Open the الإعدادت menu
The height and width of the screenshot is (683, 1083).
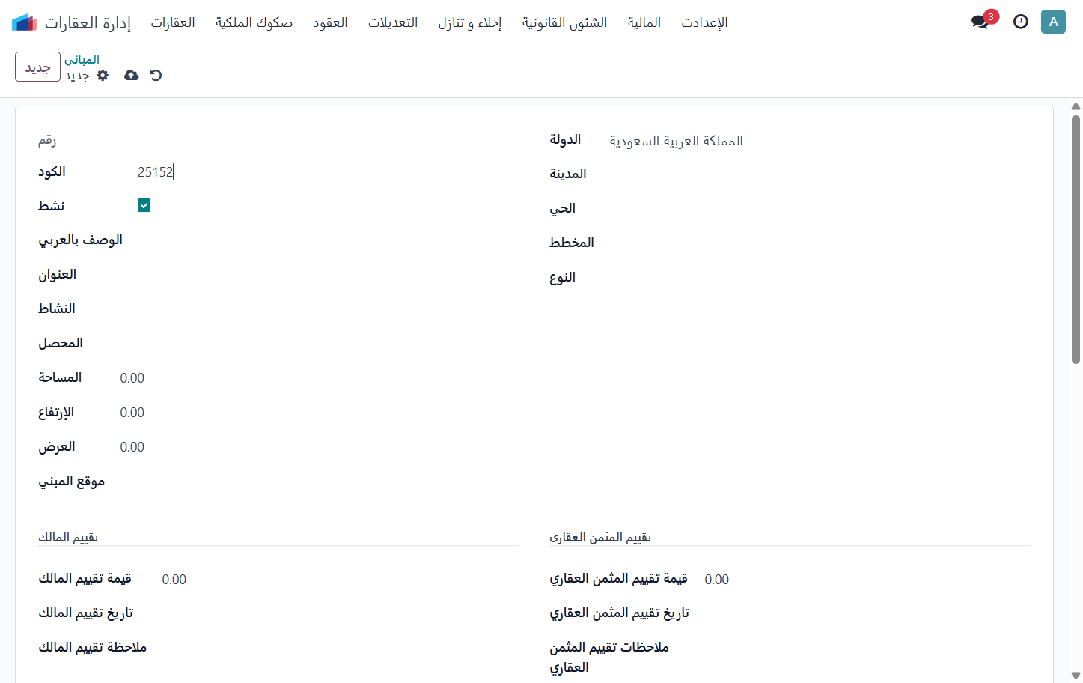704,22
